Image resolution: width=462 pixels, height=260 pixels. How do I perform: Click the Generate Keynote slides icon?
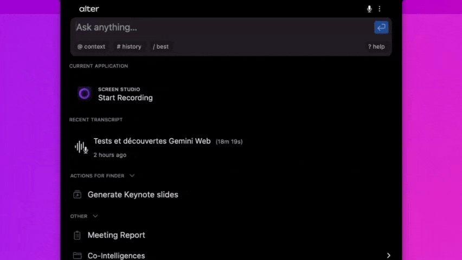(77, 194)
